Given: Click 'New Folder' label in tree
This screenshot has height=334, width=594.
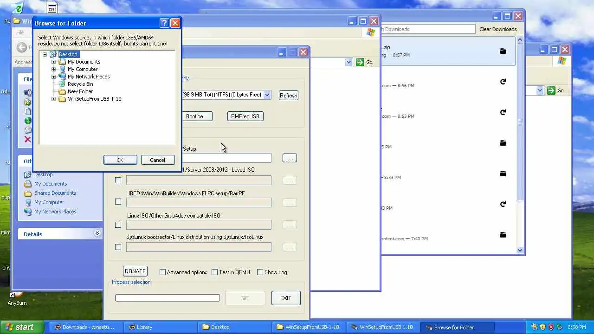Looking at the screenshot, I should (80, 91).
